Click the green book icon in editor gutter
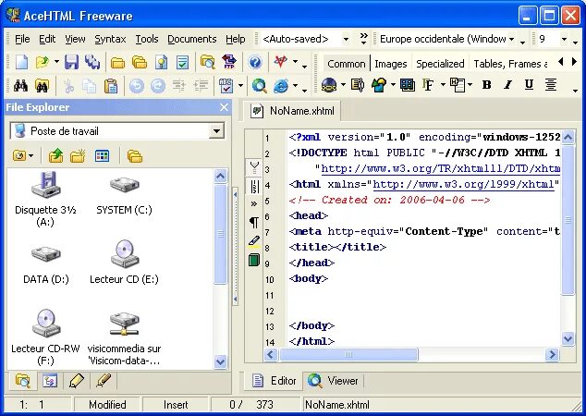Image resolution: width=586 pixels, height=416 pixels. pos(254,260)
